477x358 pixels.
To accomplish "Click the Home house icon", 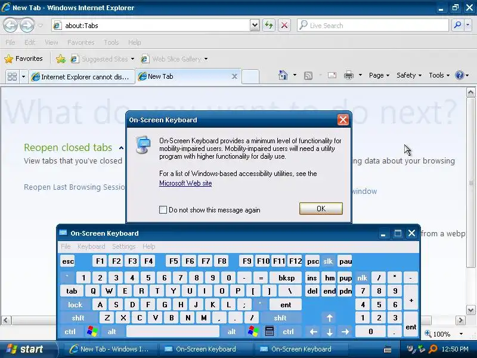I will click(283, 75).
